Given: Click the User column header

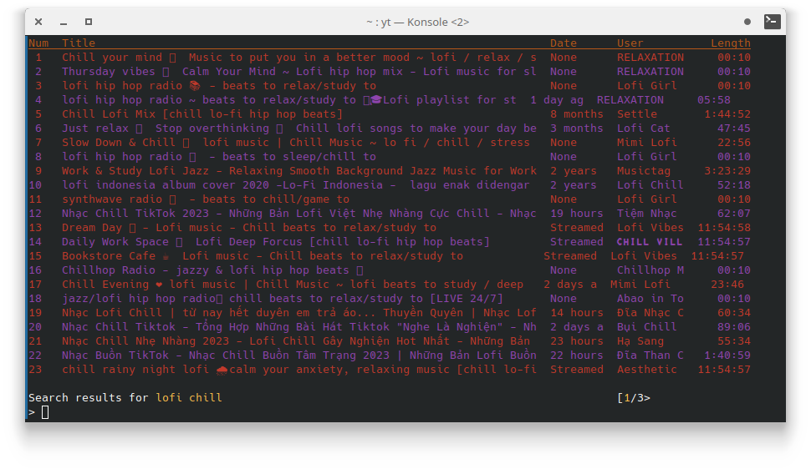Looking at the screenshot, I should point(630,43).
